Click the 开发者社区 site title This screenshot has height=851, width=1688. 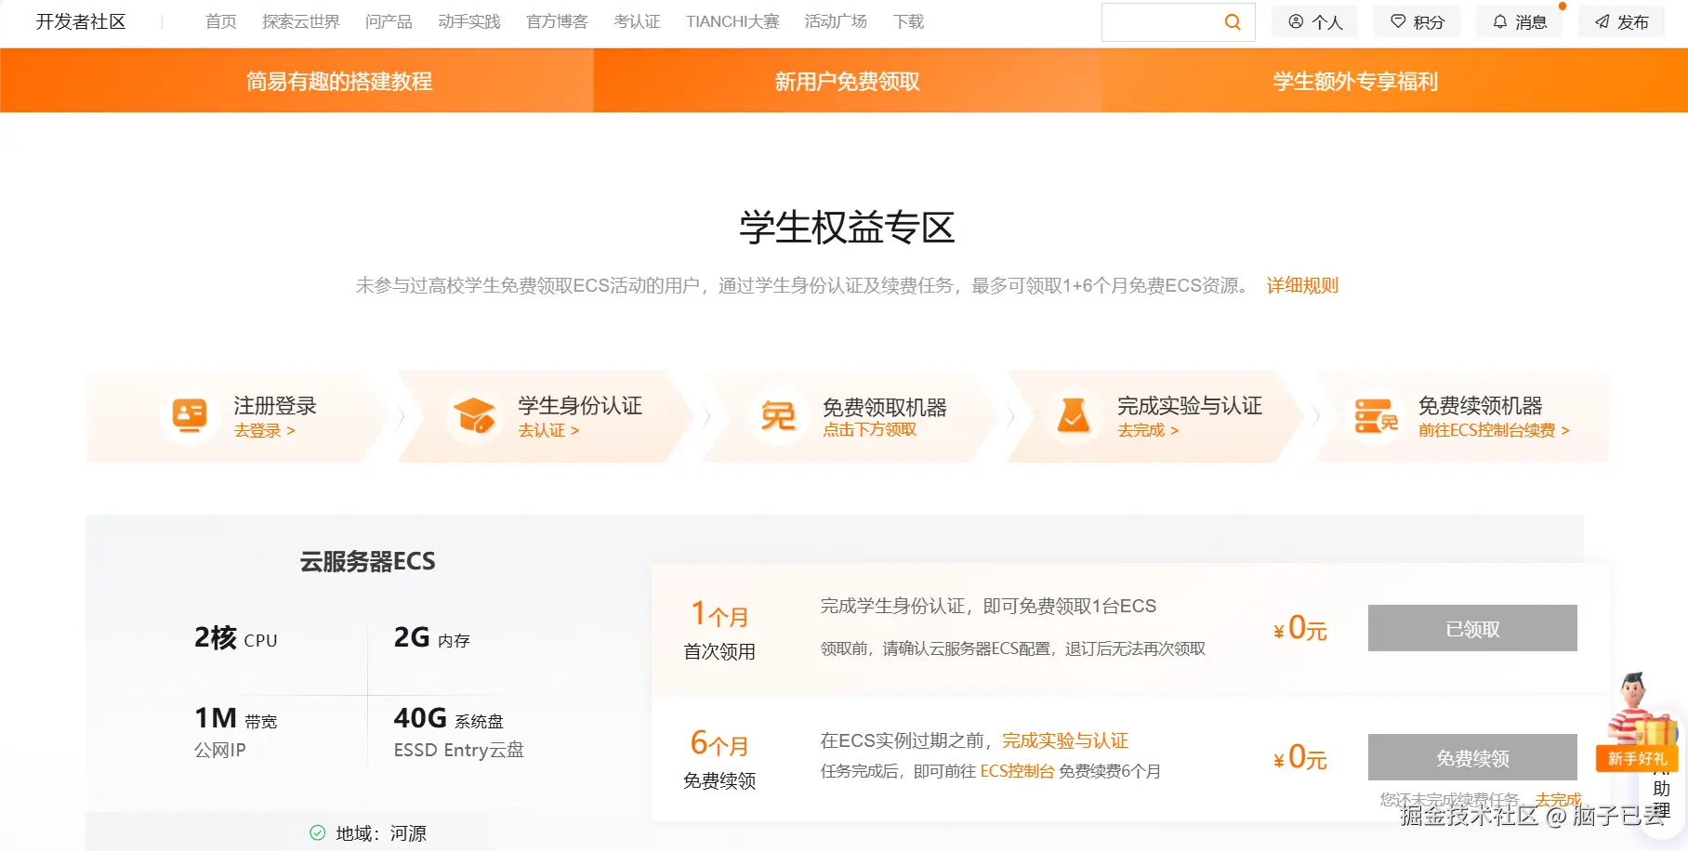(x=81, y=21)
